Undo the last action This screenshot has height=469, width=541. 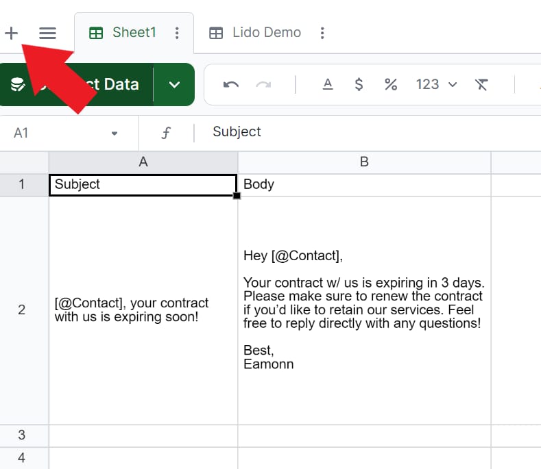point(231,84)
